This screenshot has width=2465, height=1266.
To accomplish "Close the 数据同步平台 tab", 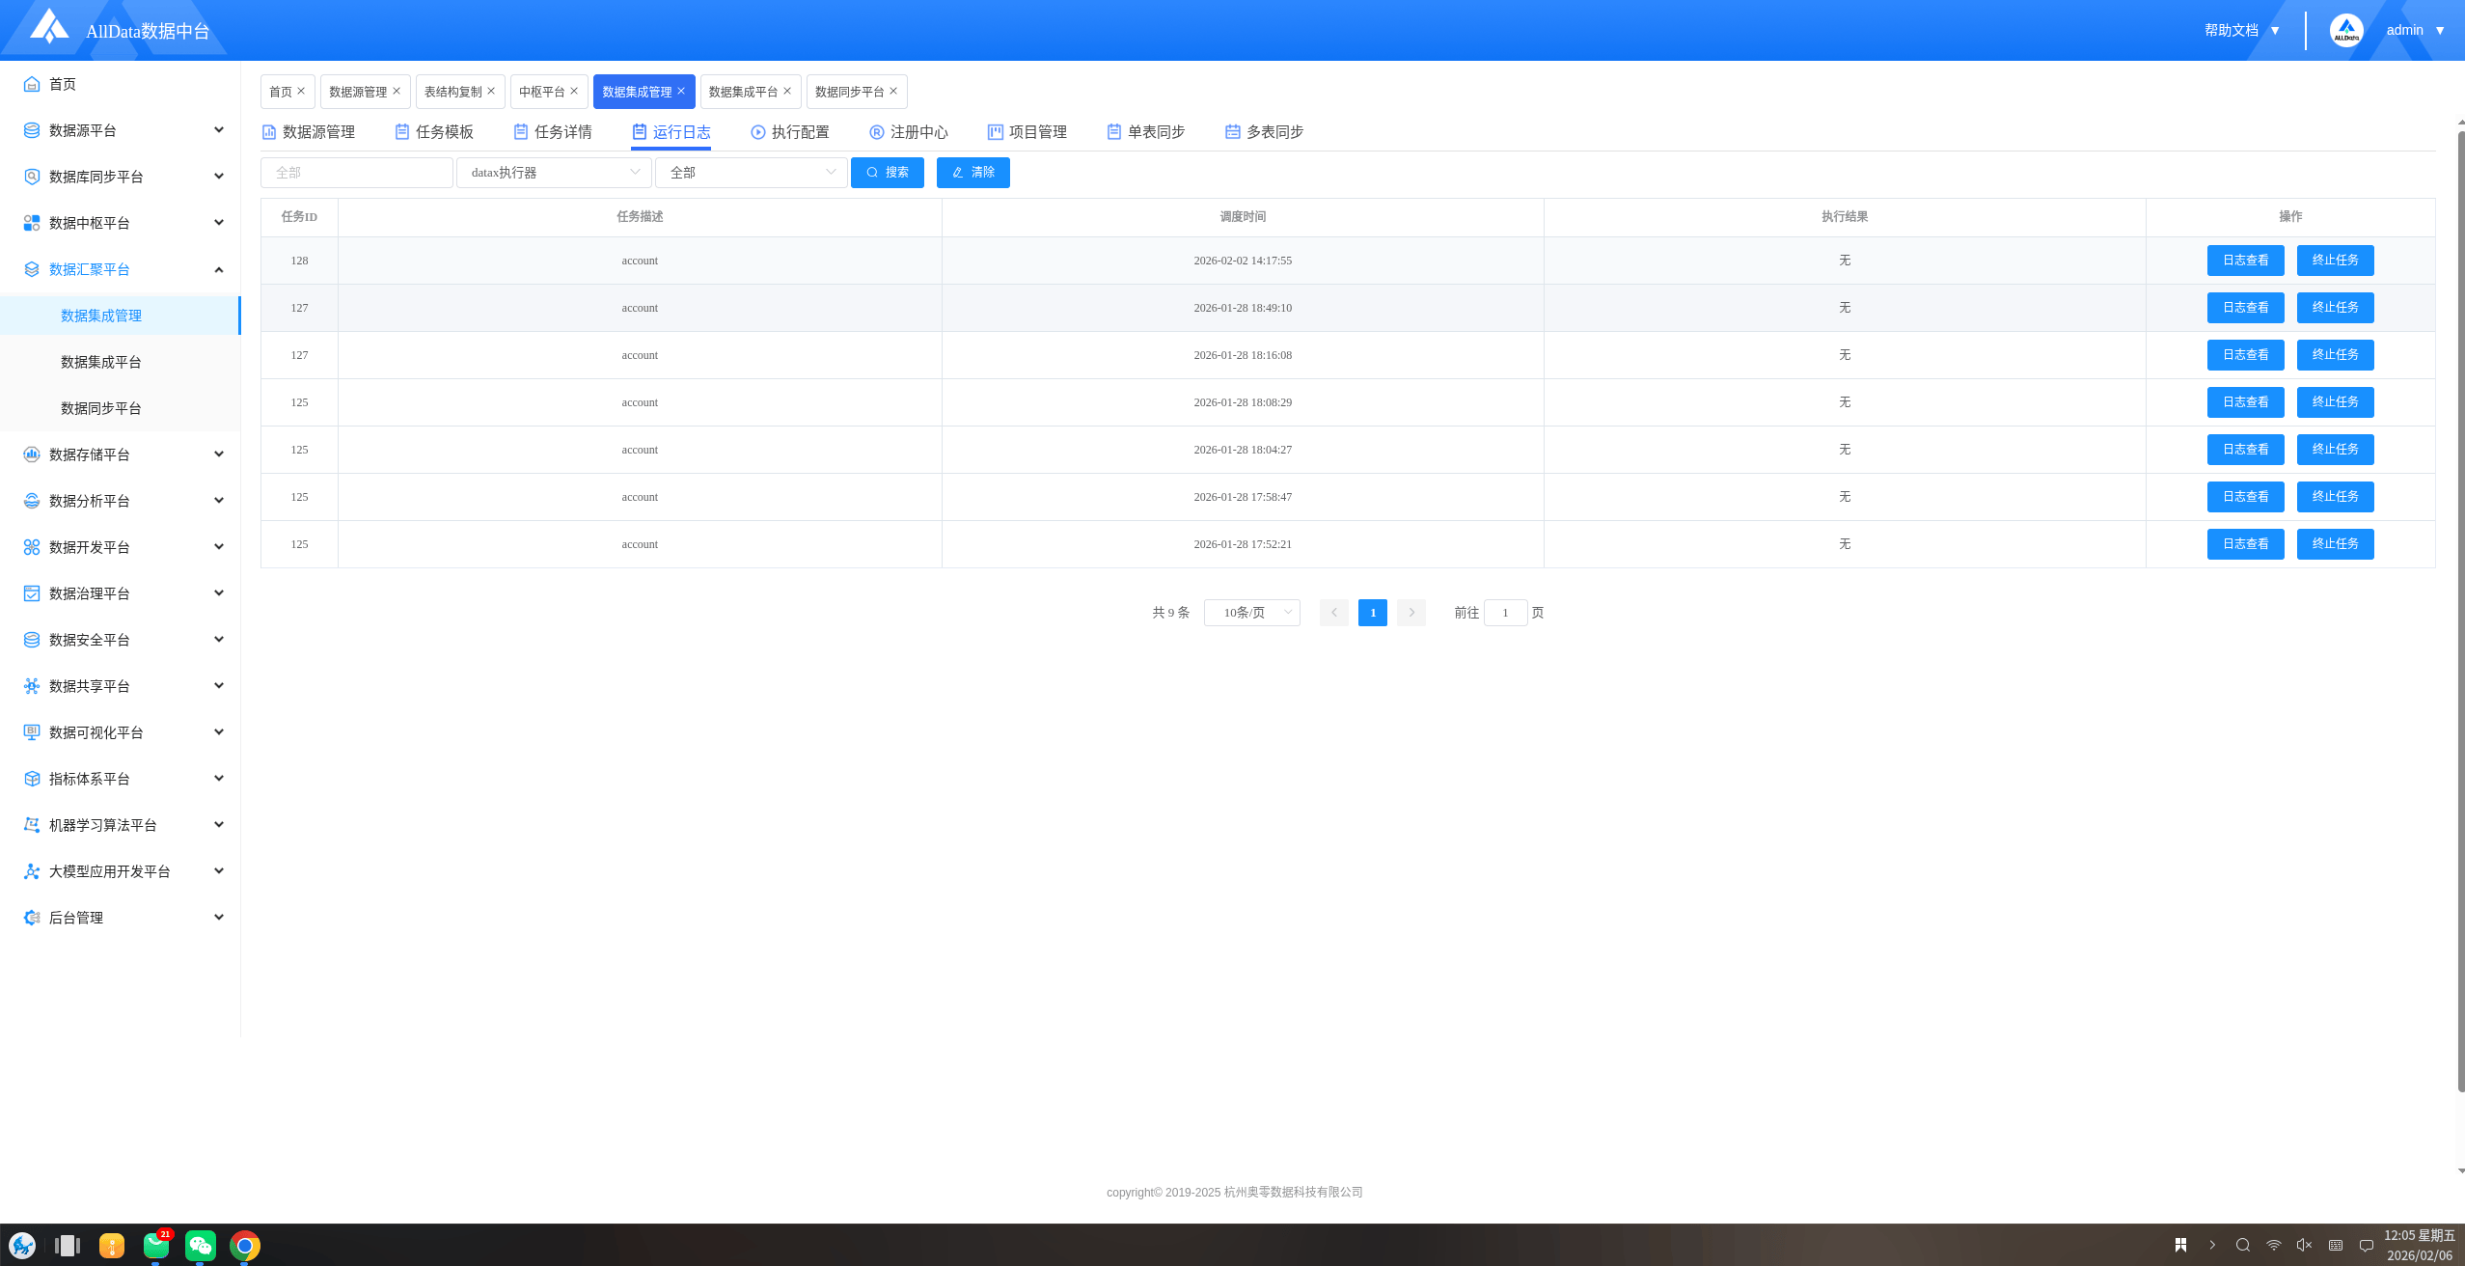I will tap(893, 91).
